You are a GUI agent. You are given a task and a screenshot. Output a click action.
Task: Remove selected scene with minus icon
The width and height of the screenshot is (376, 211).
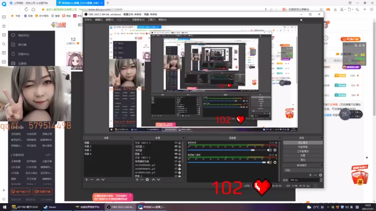tap(92, 180)
